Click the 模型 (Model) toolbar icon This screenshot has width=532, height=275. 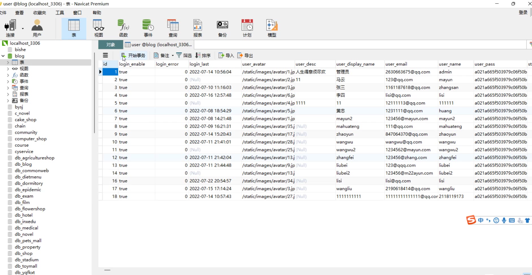click(x=272, y=28)
